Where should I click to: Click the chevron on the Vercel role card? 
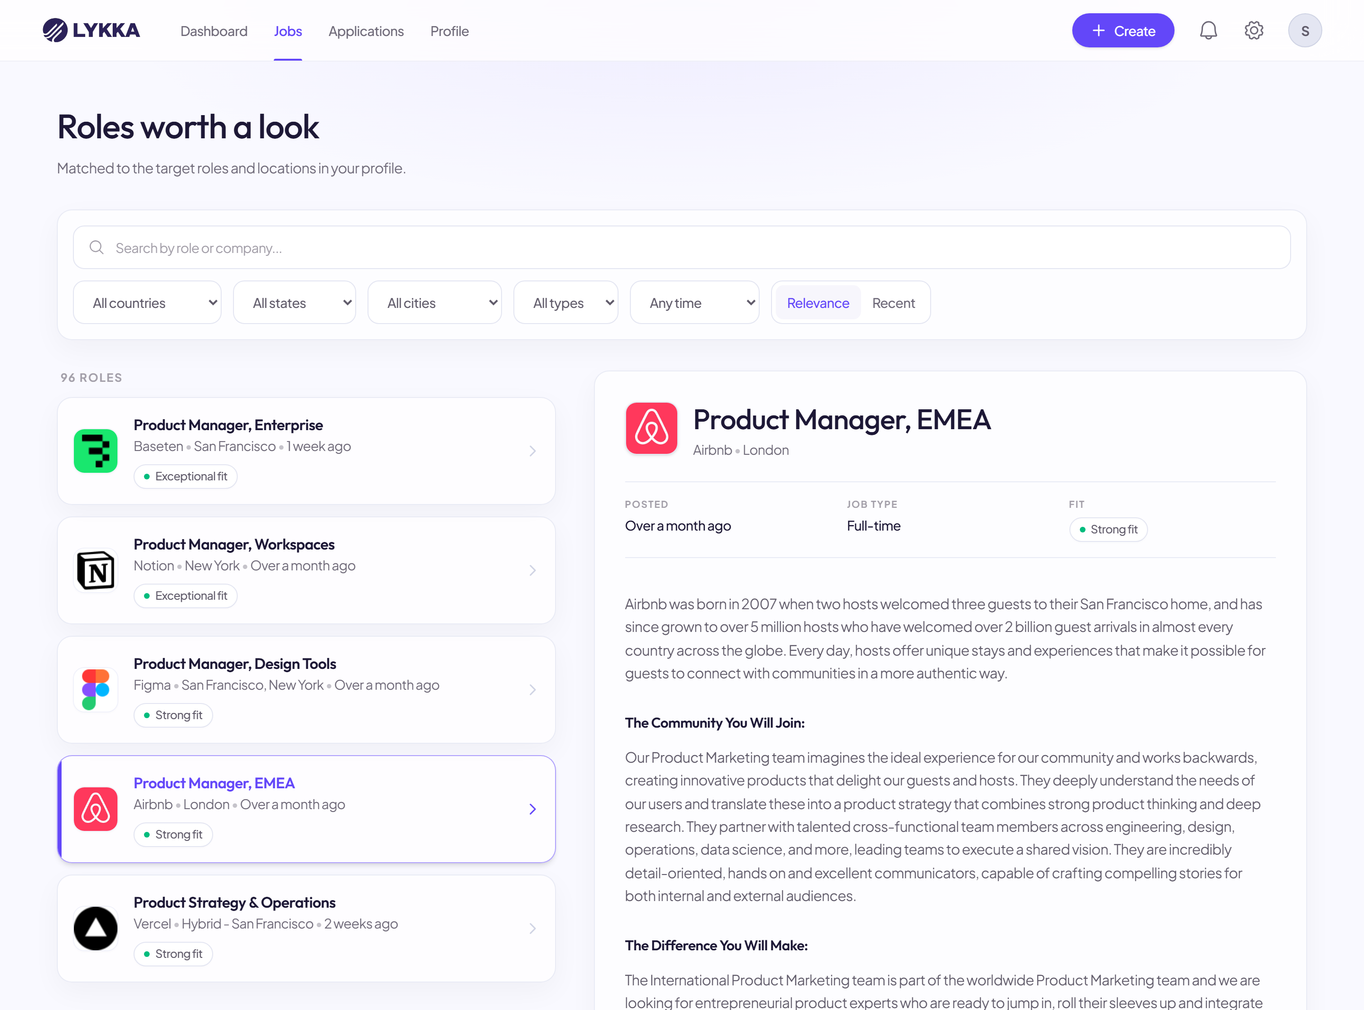point(532,928)
